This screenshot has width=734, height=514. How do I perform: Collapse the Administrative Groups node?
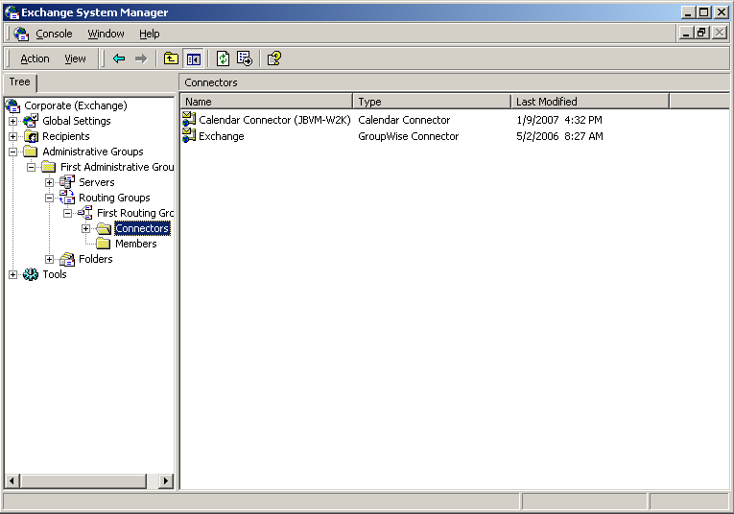coord(13,152)
